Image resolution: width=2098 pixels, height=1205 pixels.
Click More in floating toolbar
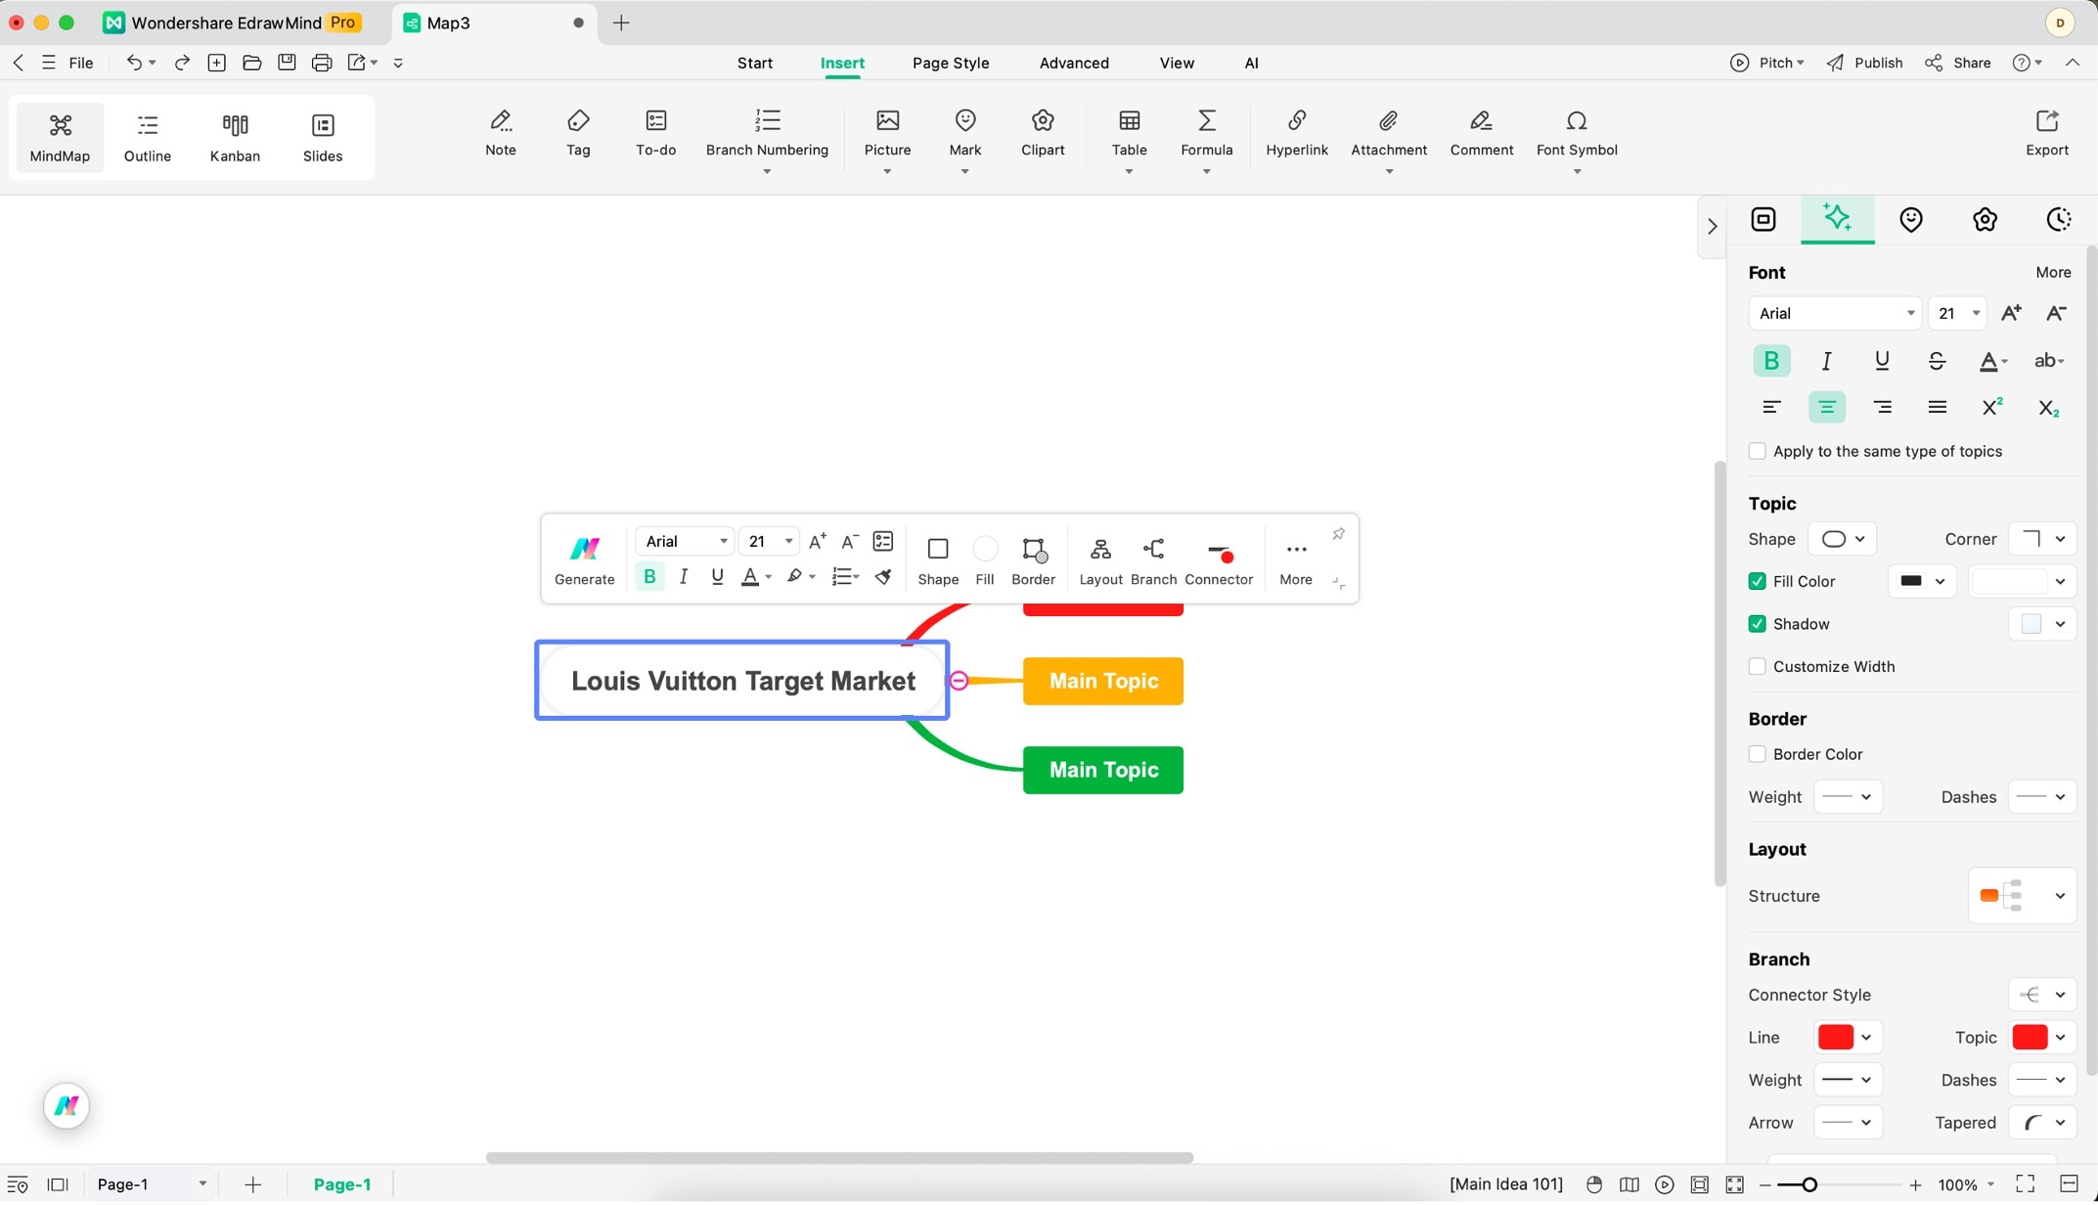pyautogui.click(x=1295, y=560)
